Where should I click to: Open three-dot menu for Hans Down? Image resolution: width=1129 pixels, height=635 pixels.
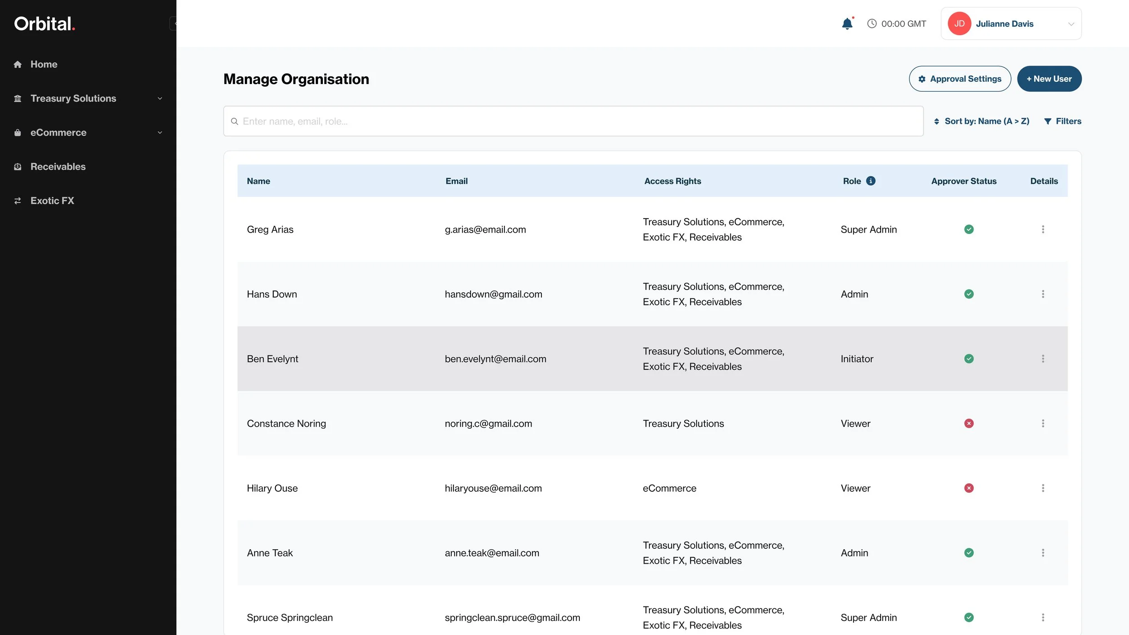click(x=1043, y=294)
